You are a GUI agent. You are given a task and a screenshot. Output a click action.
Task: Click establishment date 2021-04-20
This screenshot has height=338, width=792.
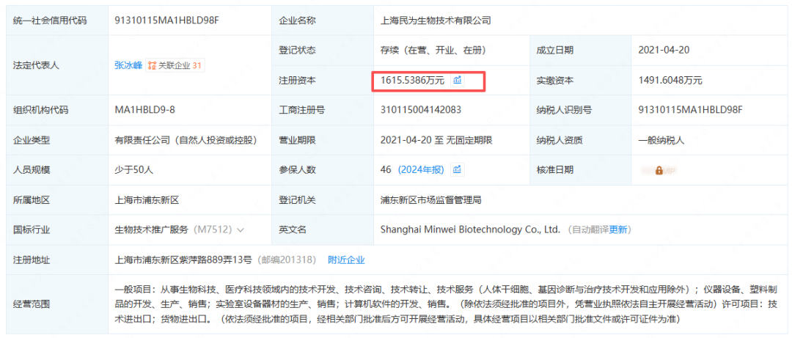664,50
